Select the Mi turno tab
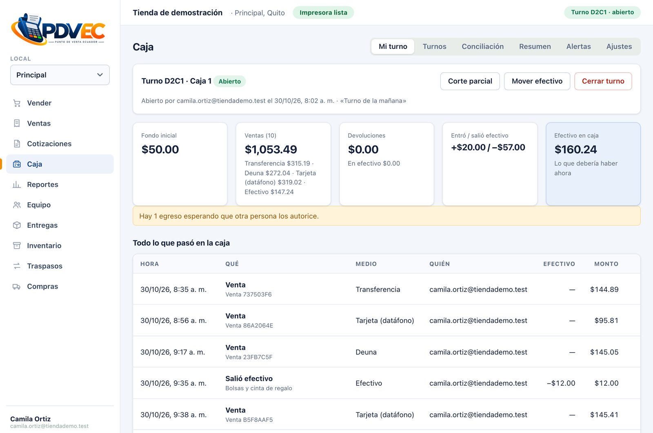653x433 pixels. click(393, 46)
